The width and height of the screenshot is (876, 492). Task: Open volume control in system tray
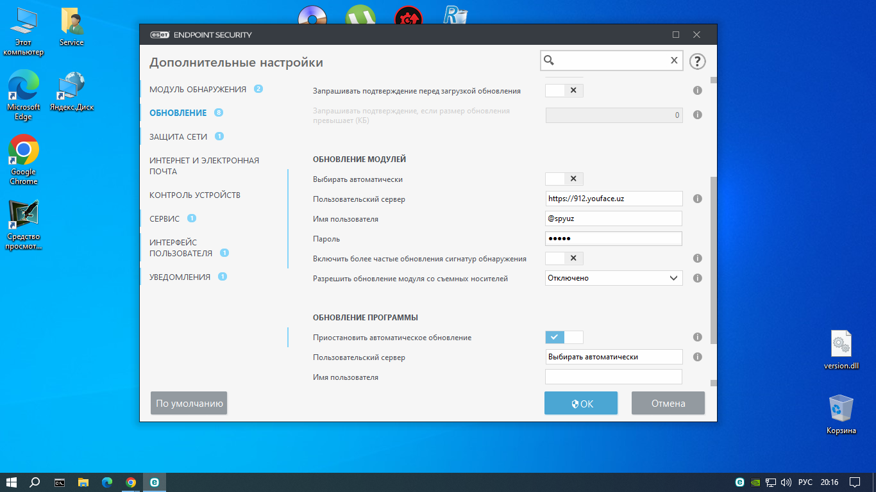point(786,482)
